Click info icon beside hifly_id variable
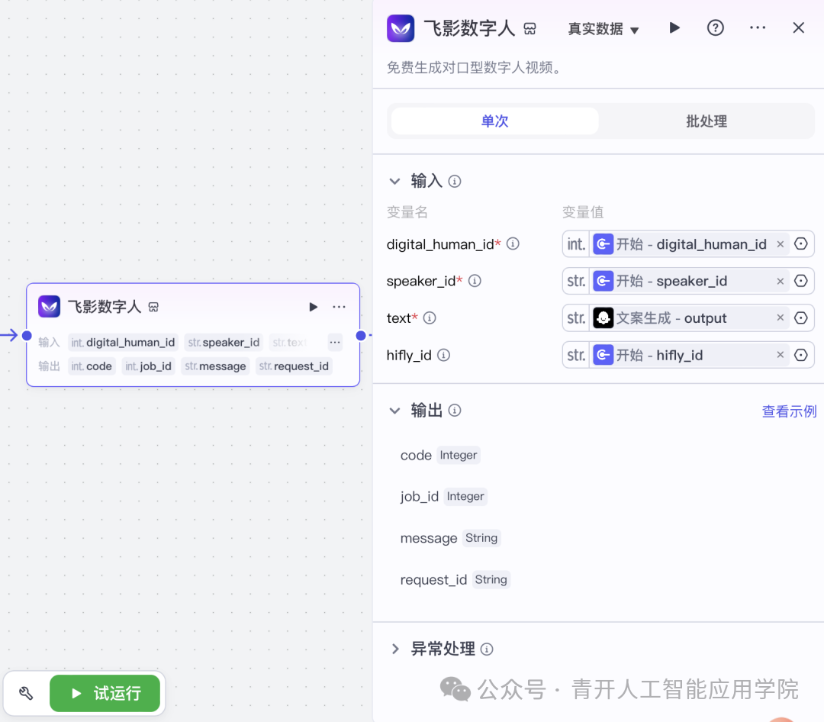The width and height of the screenshot is (824, 722). click(443, 356)
